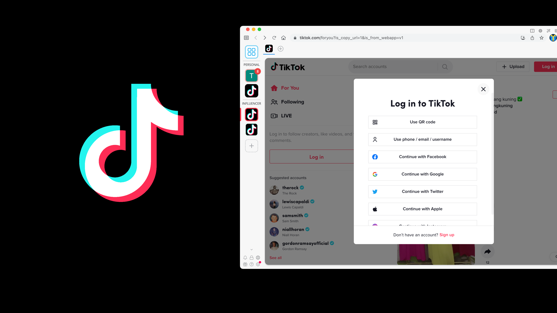Click the QR code login icon
Viewport: 557px width, 313px height.
[x=375, y=122]
